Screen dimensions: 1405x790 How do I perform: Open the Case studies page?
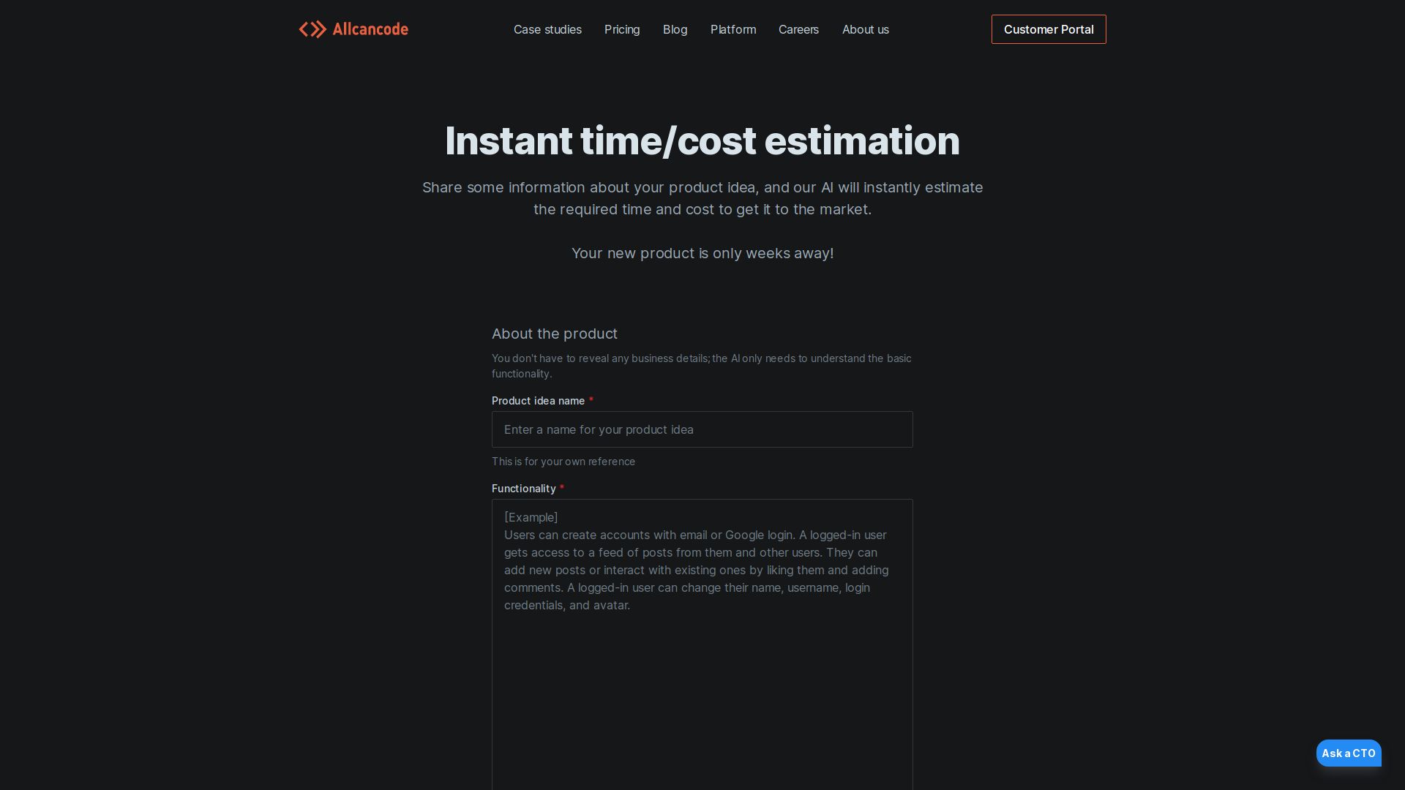547,29
